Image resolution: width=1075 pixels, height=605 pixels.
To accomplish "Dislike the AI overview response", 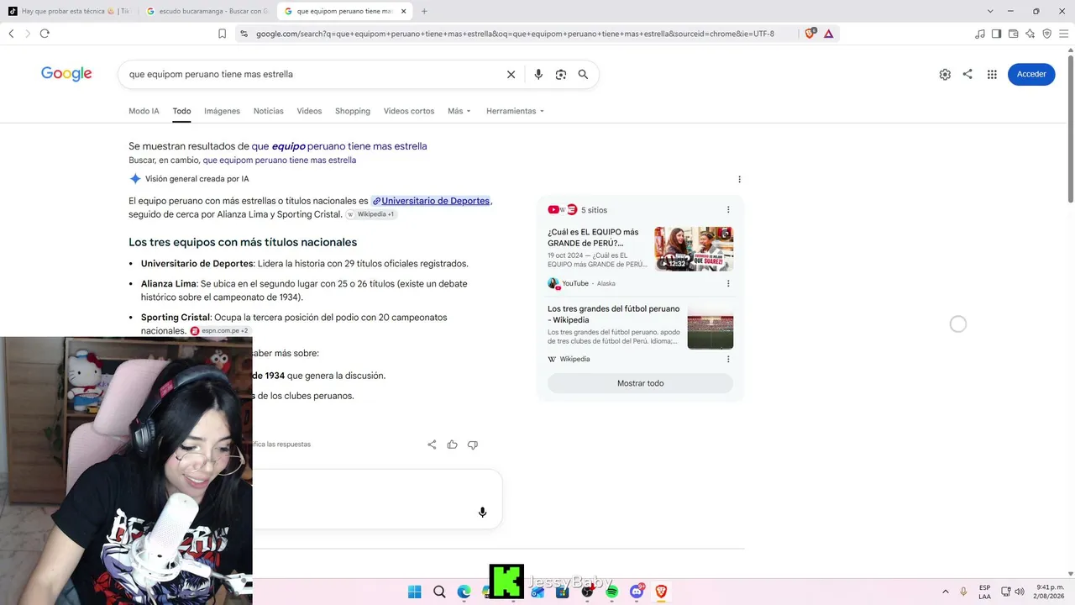I will tap(472, 445).
